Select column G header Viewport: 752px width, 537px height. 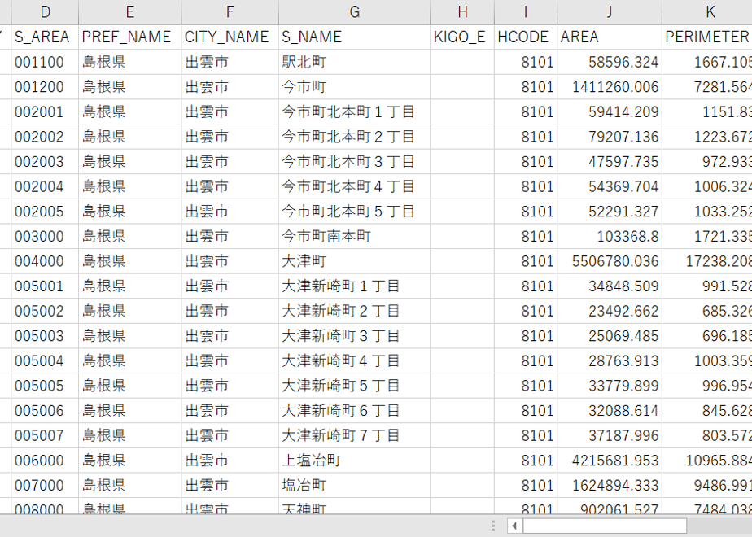354,12
